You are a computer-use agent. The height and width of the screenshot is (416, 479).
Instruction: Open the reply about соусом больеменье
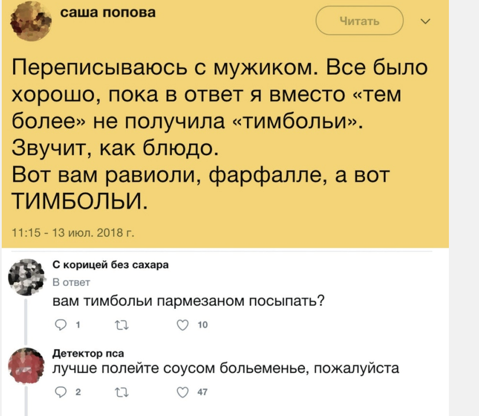(226, 368)
